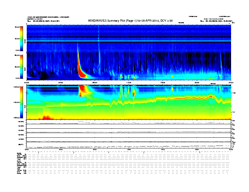The width and height of the screenshot is (249, 192).
Task: Click the RAD2 intensity color bar
Action: tap(21, 39)
